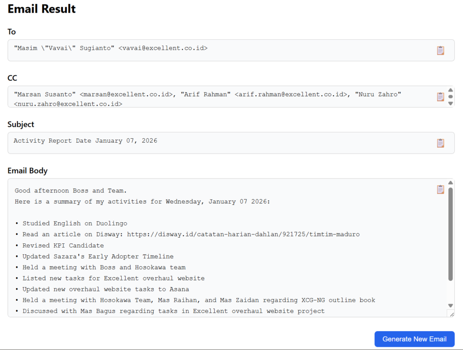Click the "Email Body" field label
This screenshot has height=350, width=463.
pyautogui.click(x=28, y=171)
